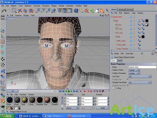The width and height of the screenshot is (157, 118).
Task: Select the Model tool in left palette
Action: coord(3,30)
